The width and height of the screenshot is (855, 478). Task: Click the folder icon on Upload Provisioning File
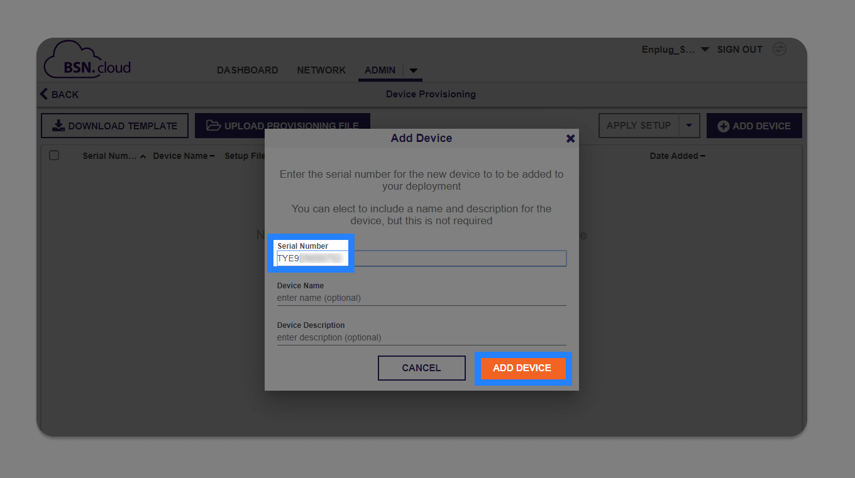(212, 125)
